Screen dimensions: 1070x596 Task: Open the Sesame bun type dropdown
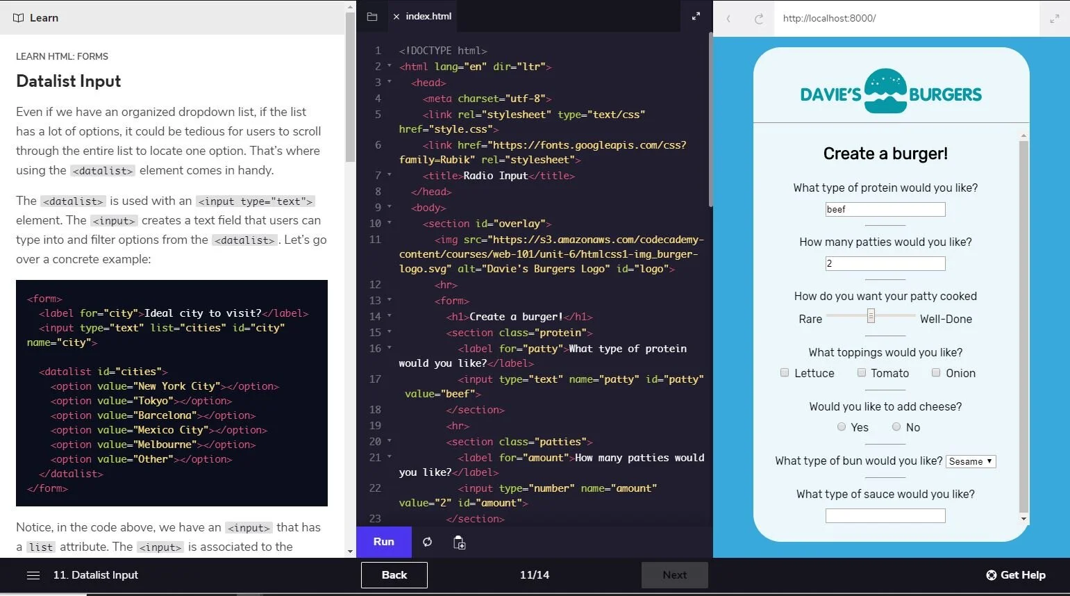tap(970, 461)
